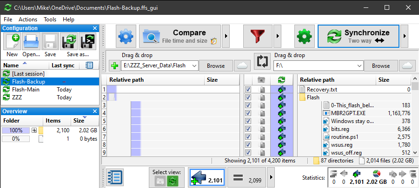The image size is (419, 188).
Task: Expand Synchronize options arrow
Action: click(x=404, y=36)
